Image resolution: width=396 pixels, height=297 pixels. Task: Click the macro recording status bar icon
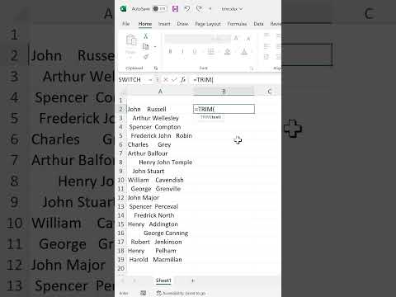coord(143,293)
